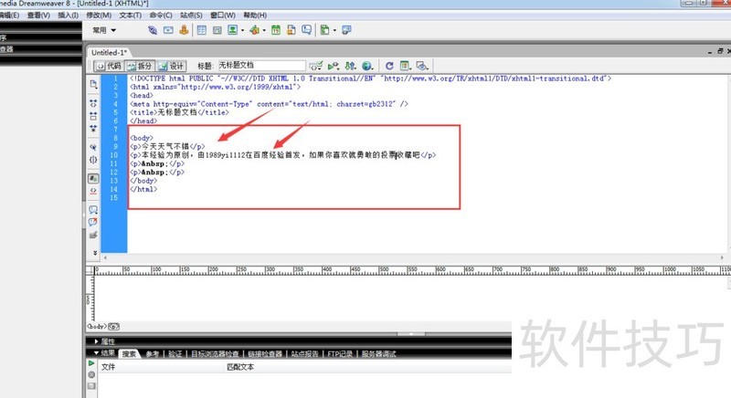Viewport: 731px width, 398px height.
Task: Switch to 代码 (Code) view
Action: 109,66
